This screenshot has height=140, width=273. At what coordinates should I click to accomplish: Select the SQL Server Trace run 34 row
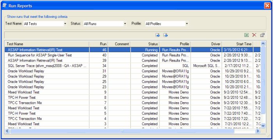click(x=133, y=66)
